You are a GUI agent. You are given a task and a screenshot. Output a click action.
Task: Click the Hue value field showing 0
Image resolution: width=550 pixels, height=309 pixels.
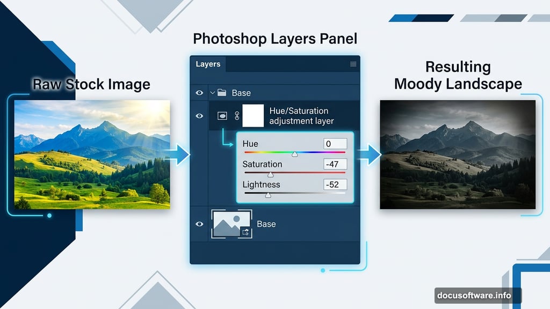pyautogui.click(x=337, y=143)
